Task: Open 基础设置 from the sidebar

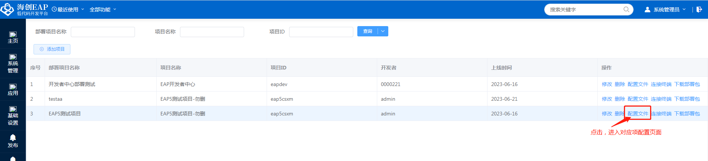Action: click(13, 115)
